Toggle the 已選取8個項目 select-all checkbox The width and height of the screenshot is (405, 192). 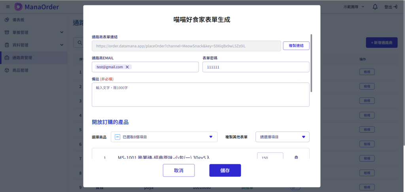[117, 137]
